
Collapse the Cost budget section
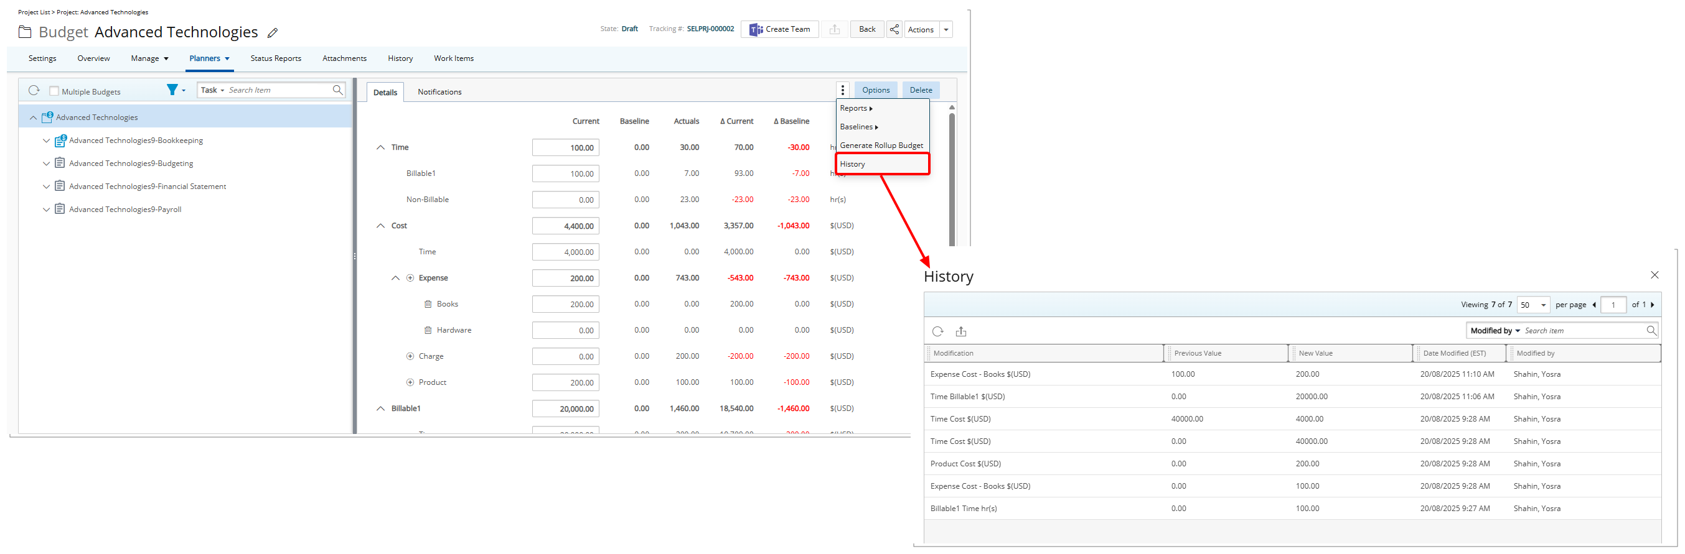pos(381,225)
